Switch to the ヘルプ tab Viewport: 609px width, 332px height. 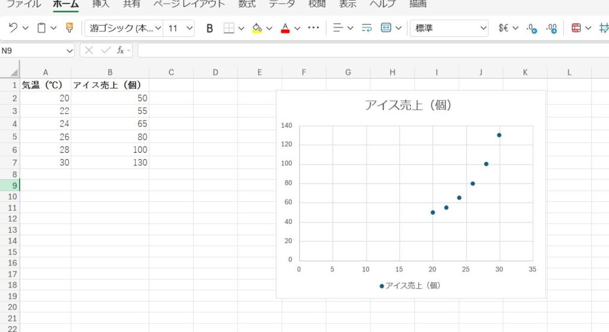(x=382, y=4)
